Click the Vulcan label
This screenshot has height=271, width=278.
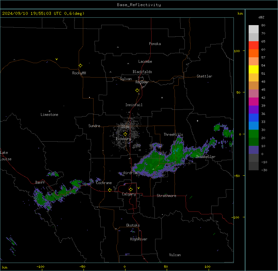click(x=175, y=255)
